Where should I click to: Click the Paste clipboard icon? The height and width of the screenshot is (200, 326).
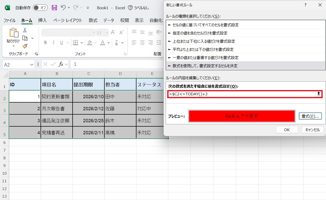pyautogui.click(x=14, y=33)
